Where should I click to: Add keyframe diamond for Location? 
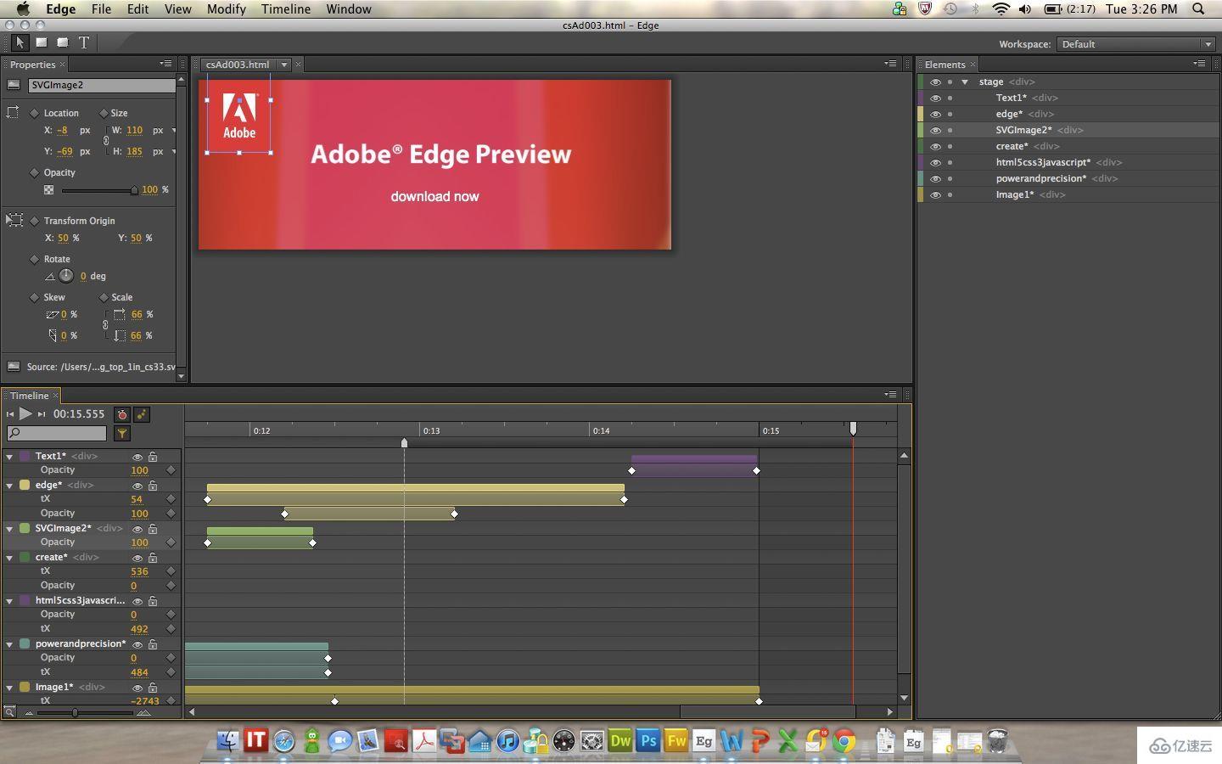(34, 113)
